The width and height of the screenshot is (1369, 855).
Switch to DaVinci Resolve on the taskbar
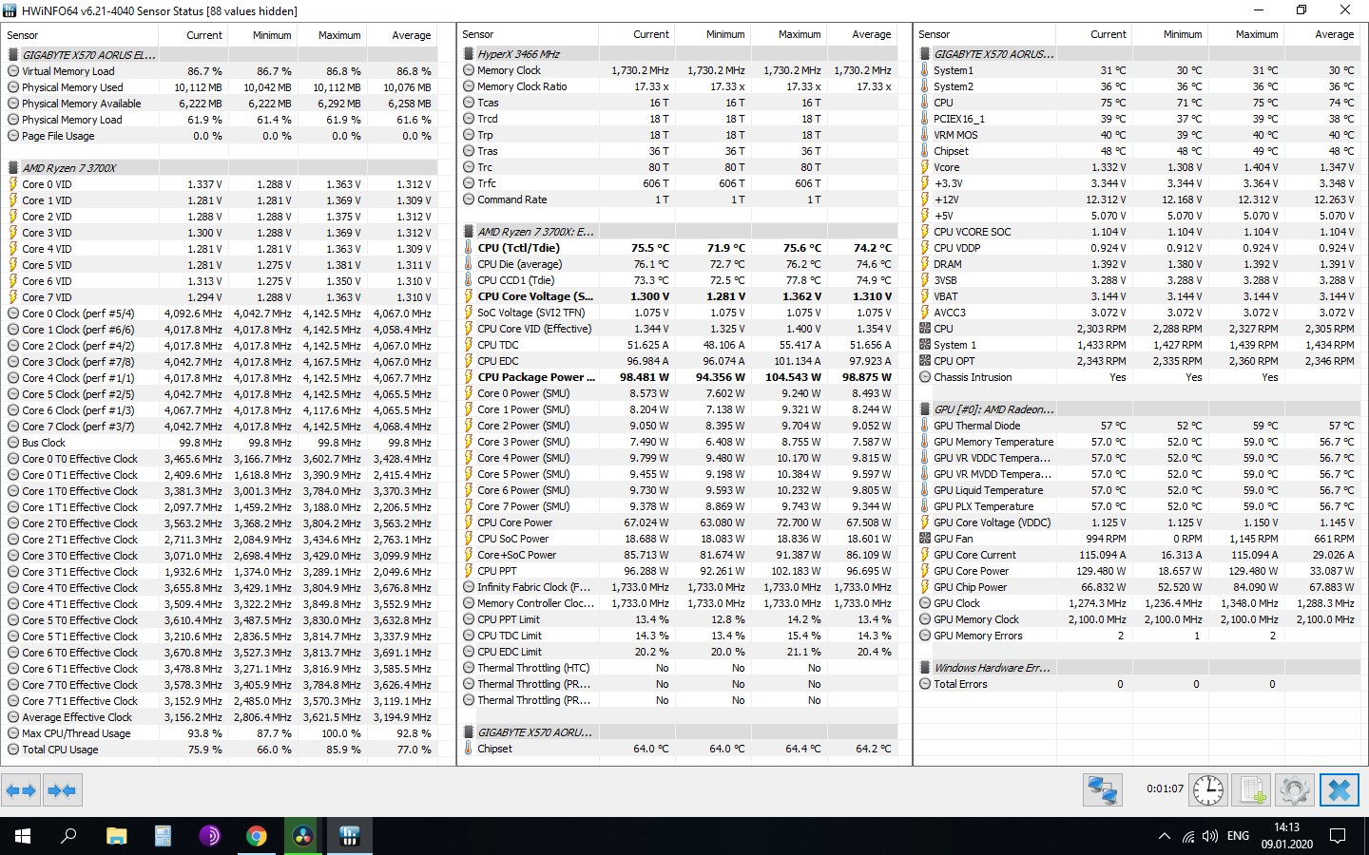click(x=302, y=836)
